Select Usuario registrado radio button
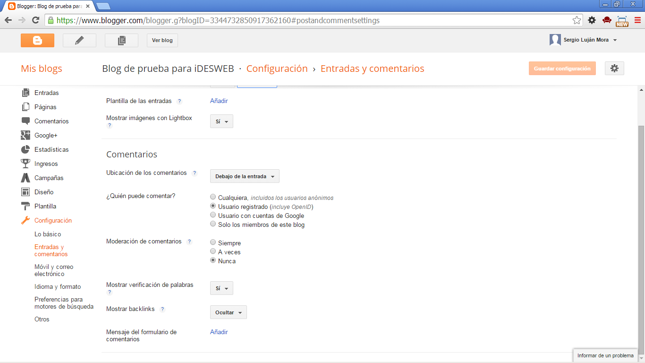 point(213,206)
